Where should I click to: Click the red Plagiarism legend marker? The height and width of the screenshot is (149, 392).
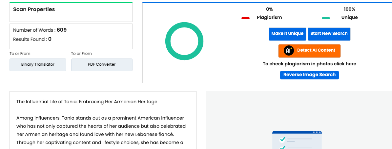245,18
